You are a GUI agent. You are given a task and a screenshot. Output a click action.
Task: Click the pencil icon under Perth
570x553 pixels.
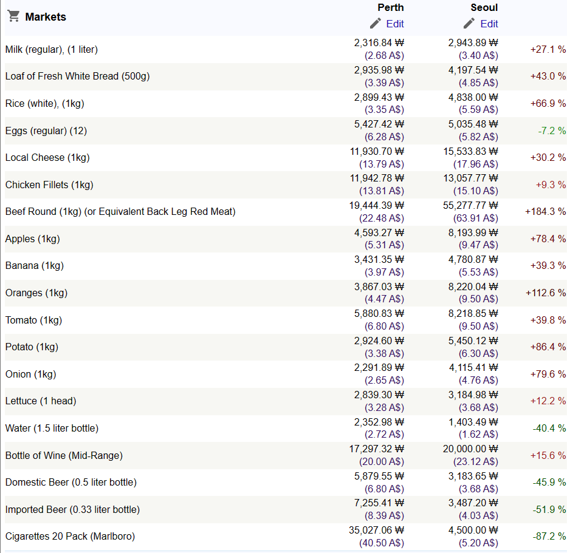tap(375, 24)
